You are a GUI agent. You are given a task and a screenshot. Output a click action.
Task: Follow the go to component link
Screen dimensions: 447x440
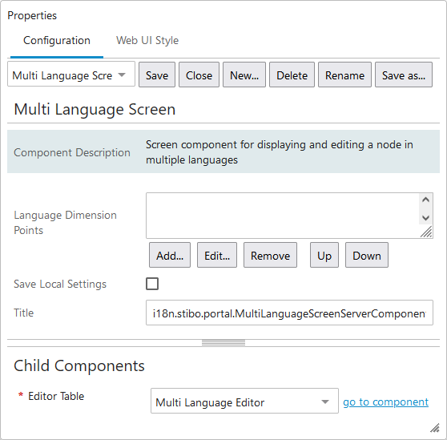point(385,402)
